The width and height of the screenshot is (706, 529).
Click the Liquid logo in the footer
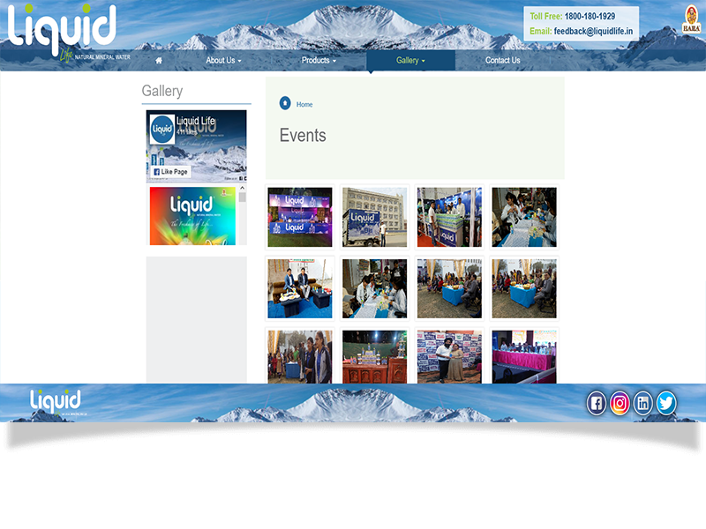pyautogui.click(x=56, y=402)
